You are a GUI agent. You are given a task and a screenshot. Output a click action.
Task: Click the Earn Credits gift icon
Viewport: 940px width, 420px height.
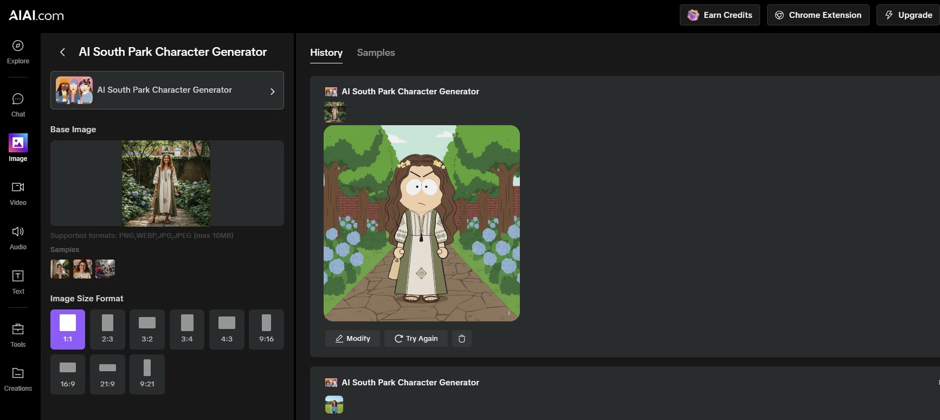coord(693,15)
